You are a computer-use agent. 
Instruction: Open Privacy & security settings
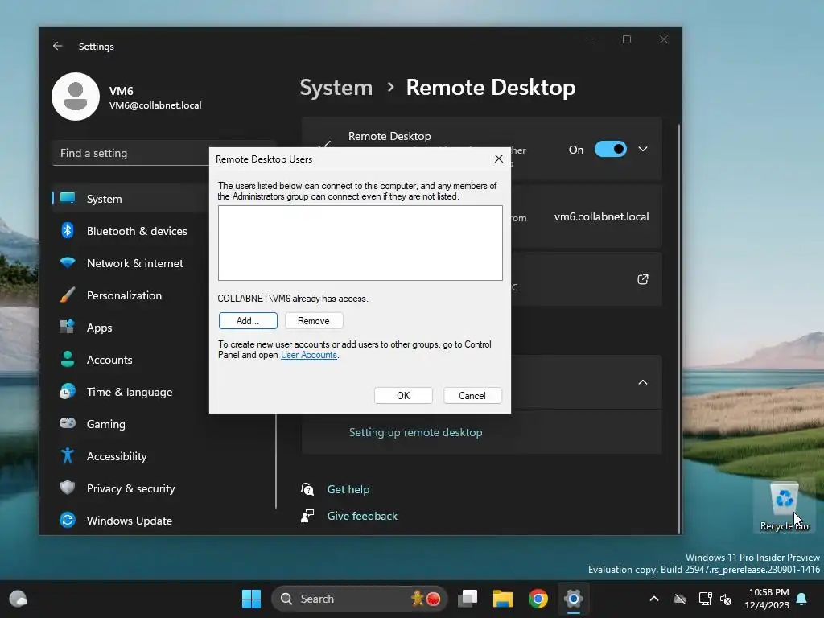coord(130,488)
